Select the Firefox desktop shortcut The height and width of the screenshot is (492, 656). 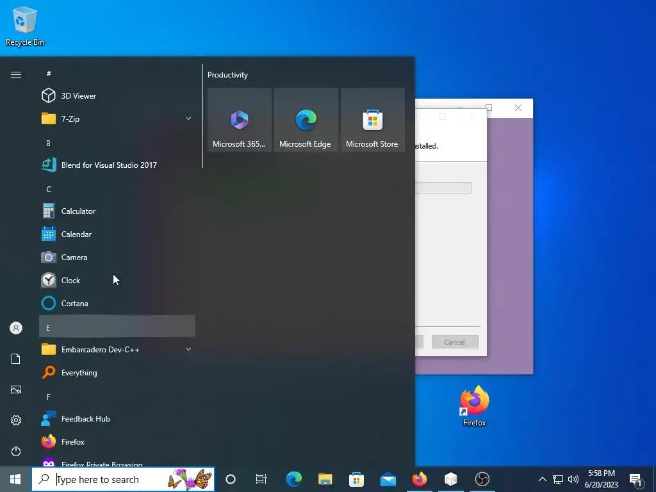475,406
